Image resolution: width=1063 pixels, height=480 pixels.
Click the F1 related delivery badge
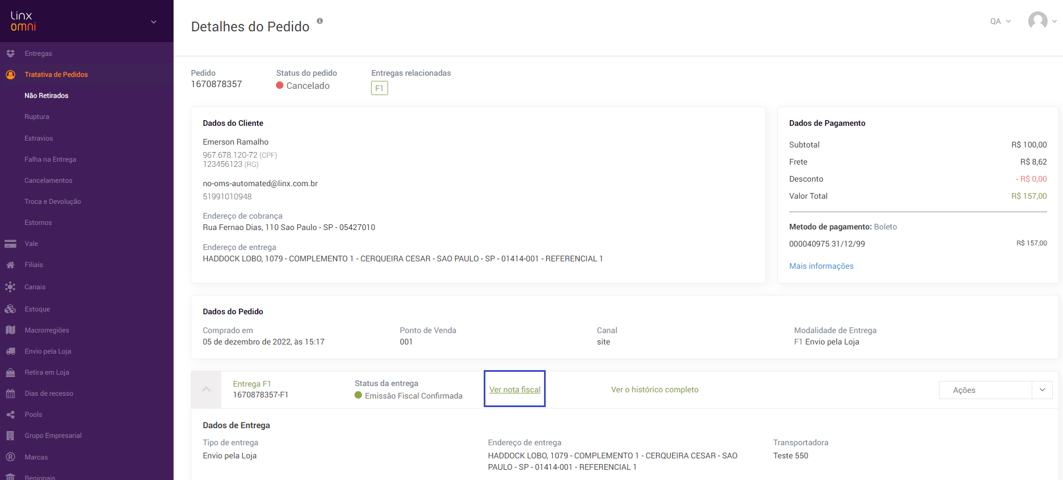(380, 88)
